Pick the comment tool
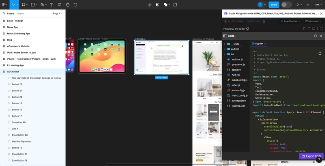Screen dimensions: 325x166 tap(76, 4)
